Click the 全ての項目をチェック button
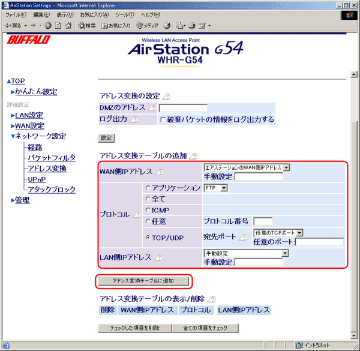Image resolution: width=360 pixels, height=351 pixels. click(205, 328)
